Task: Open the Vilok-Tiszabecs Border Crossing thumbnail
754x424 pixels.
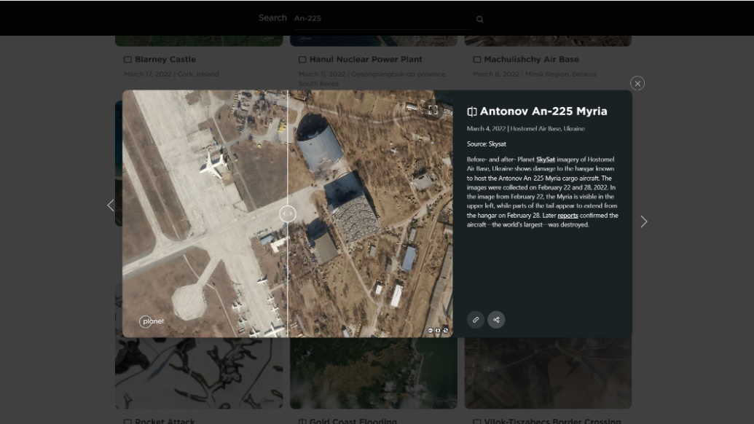Action: tap(548, 372)
